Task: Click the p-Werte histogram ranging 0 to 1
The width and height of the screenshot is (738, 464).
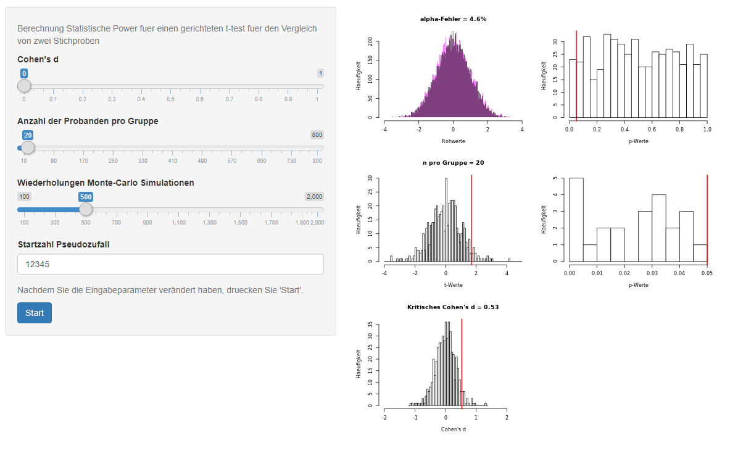Action: click(x=638, y=77)
